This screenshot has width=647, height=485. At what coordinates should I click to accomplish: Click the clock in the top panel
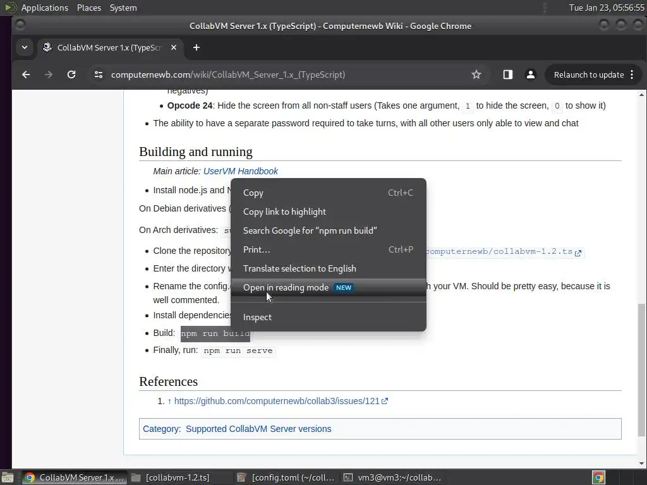click(x=607, y=8)
